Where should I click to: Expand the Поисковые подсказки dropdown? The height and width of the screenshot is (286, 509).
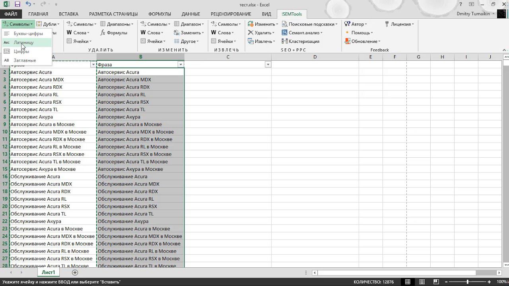coord(309,24)
